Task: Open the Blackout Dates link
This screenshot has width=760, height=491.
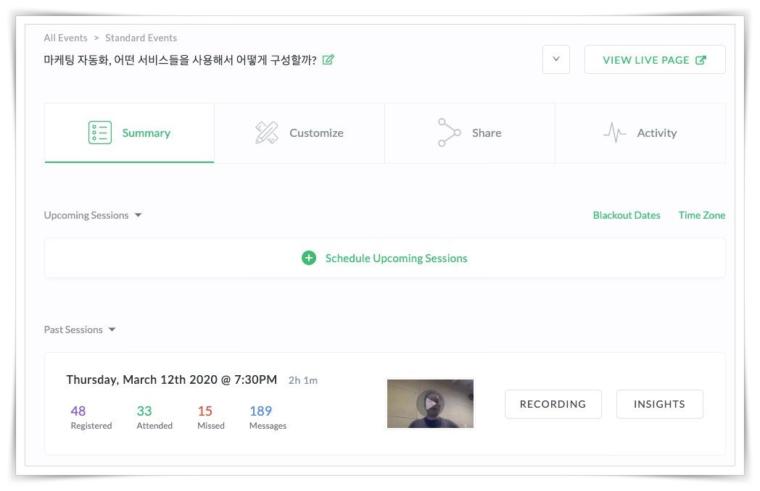Action: pos(627,215)
